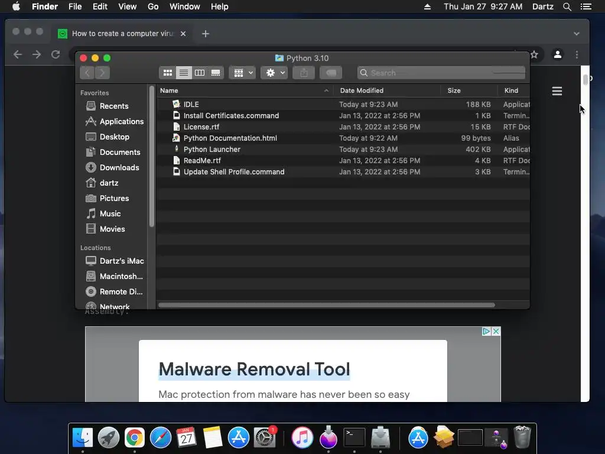Select Pictures in the sidebar
This screenshot has width=605, height=454.
107,199
